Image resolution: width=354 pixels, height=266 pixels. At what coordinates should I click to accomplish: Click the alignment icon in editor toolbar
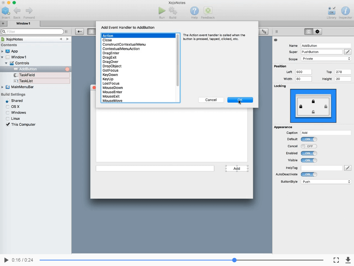pyautogui.click(x=264, y=31)
